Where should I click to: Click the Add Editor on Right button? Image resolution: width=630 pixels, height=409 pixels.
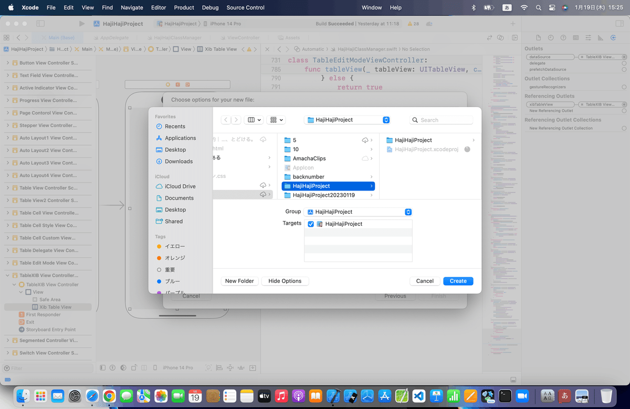pyautogui.click(x=515, y=38)
